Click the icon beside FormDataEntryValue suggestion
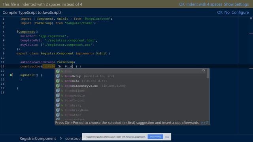Viewport: 253px width, 142px height. (58, 86)
